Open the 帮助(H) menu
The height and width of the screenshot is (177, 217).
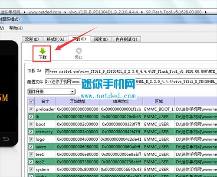point(16,28)
